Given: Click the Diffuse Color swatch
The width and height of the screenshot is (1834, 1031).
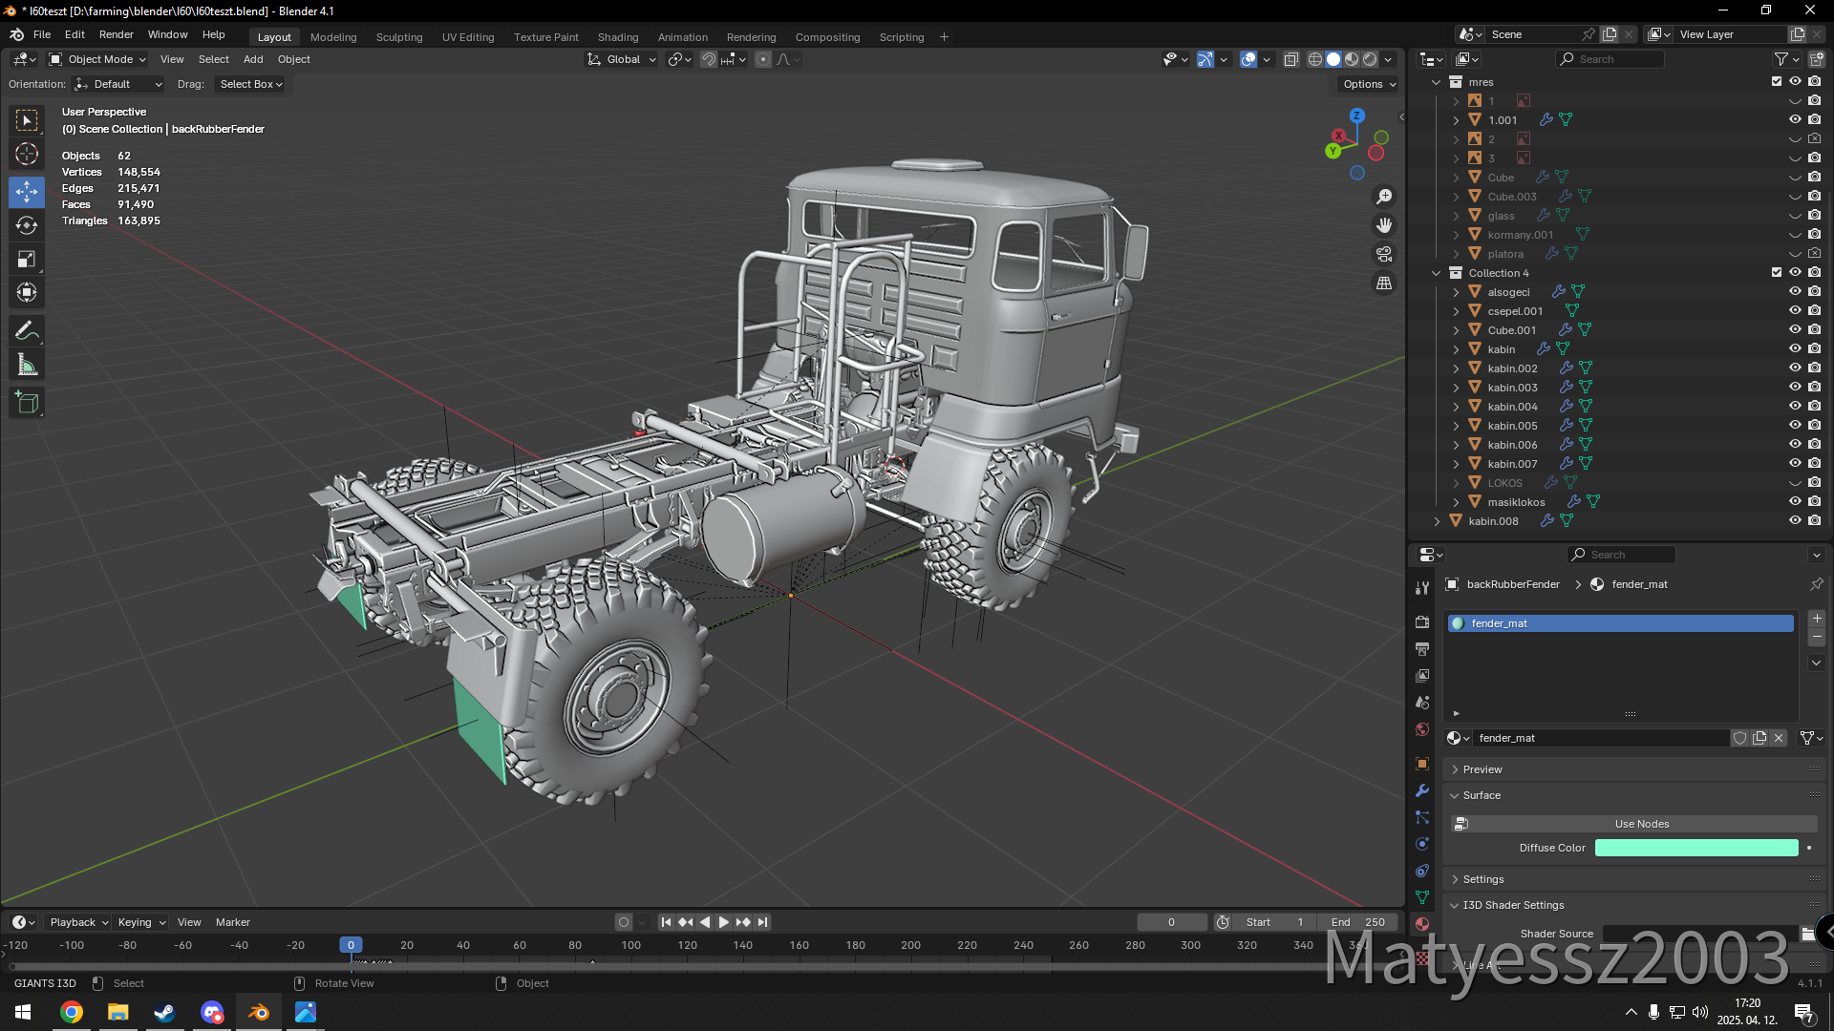Looking at the screenshot, I should tap(1695, 848).
